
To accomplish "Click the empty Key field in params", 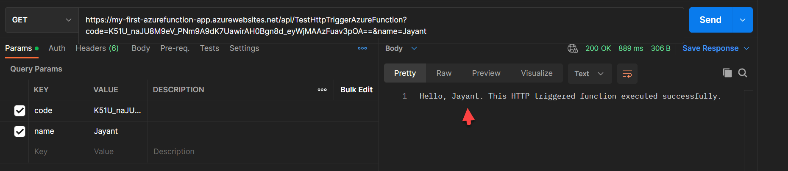I will tap(58, 152).
